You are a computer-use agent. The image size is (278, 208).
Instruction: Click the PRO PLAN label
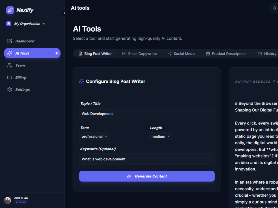coord(21,198)
